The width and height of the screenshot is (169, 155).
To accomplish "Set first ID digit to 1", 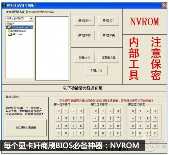I will (66, 111).
